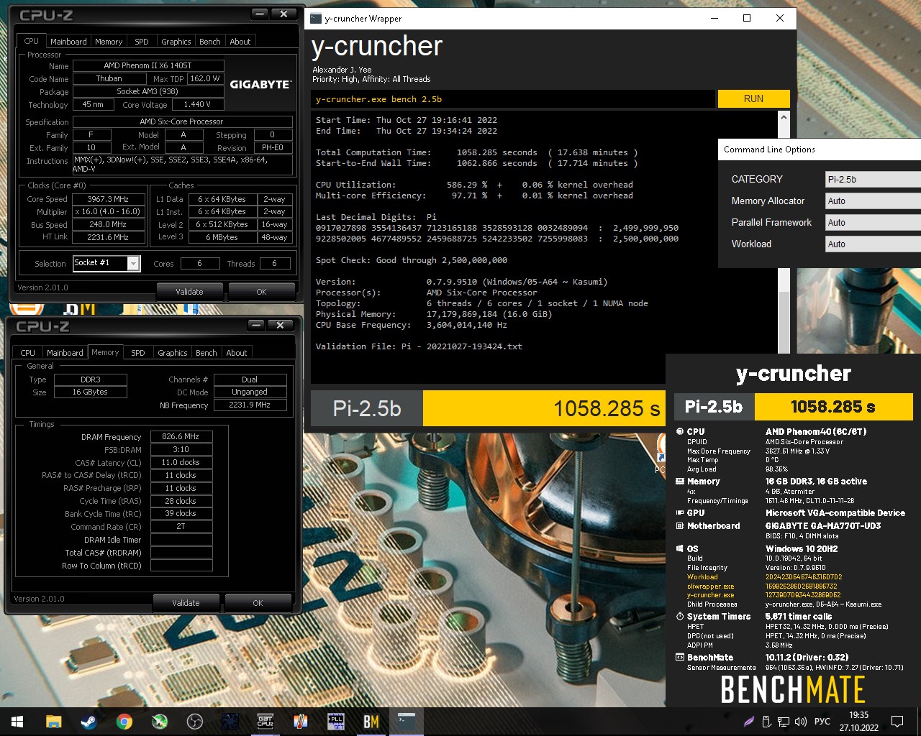
Task: Click OK in CPU-Z Memory window
Action: point(258,603)
